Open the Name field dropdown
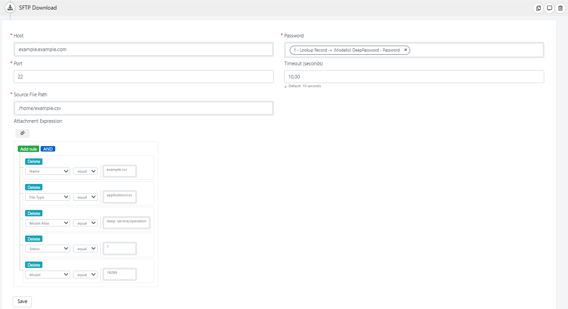 tap(47, 171)
